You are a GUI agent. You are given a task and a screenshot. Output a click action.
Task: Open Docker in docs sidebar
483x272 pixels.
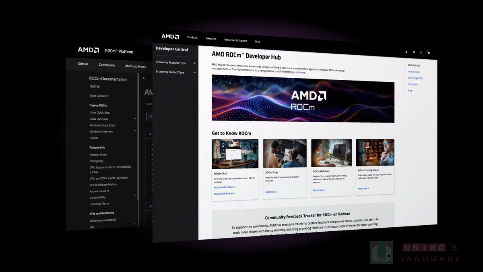coord(94,138)
